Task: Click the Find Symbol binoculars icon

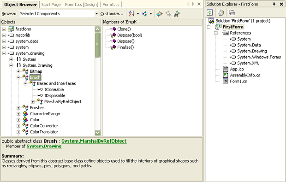Action: click(177, 14)
